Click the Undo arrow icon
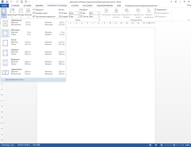Image resolution: width=191 pixels, height=147 pixels. (x=11, y=2)
